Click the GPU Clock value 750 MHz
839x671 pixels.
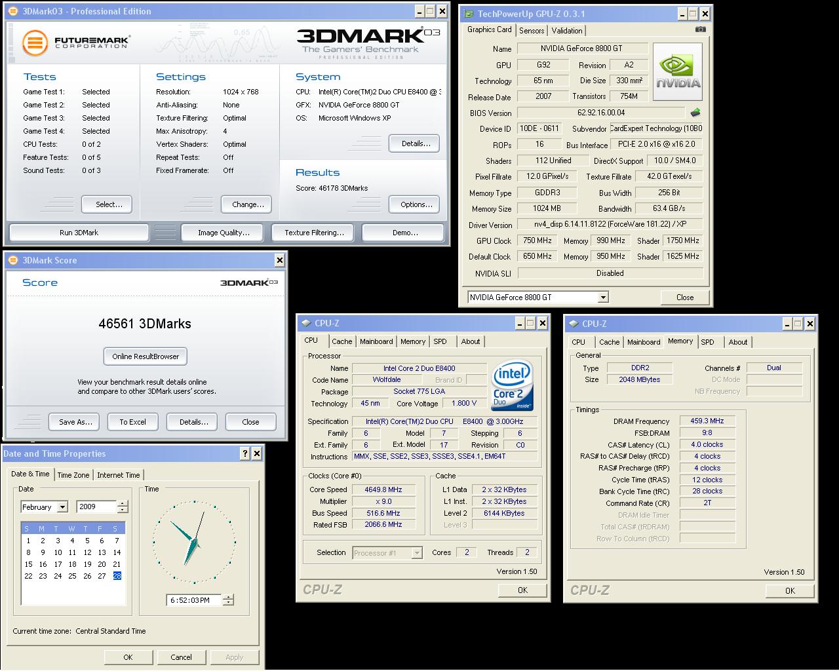(x=537, y=240)
